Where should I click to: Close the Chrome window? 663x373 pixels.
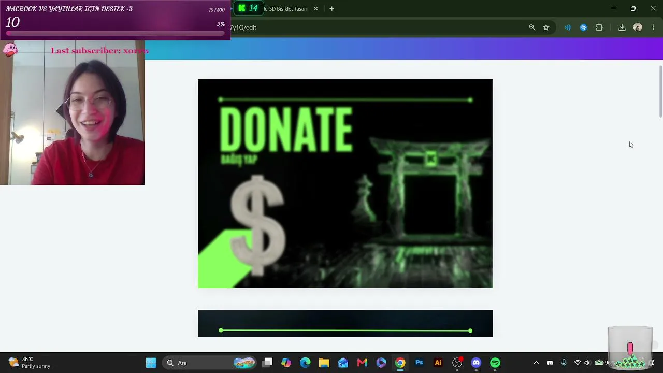point(653,9)
